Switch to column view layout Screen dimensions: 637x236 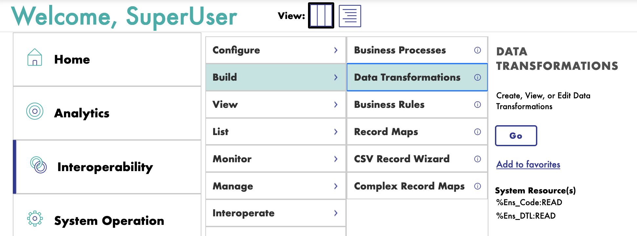tap(321, 15)
